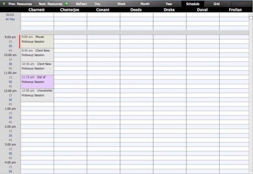Switch to the Day view tab
Image resolution: width=253 pixels, height=174 pixels.
pos(98,4)
